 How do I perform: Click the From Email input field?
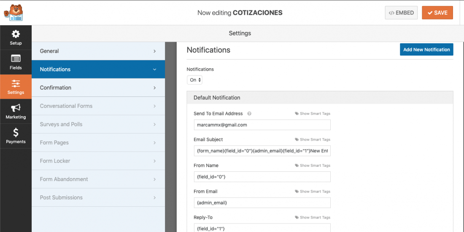pos(262,203)
